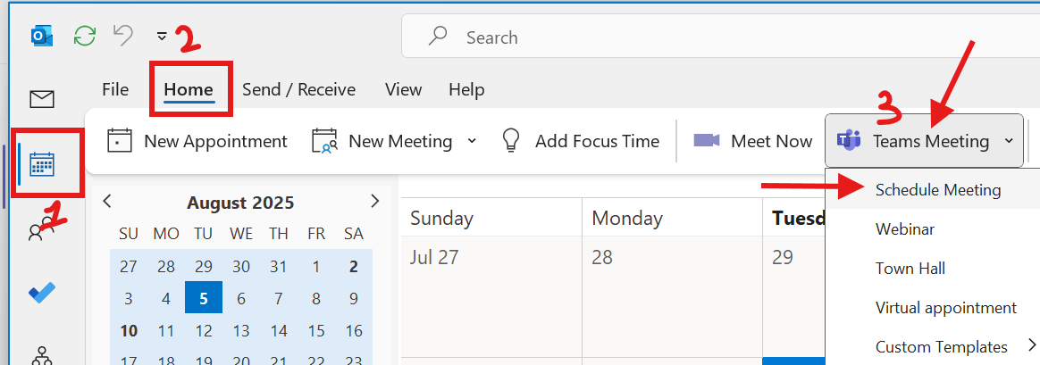Create a New Appointment
The width and height of the screenshot is (1040, 365).
[x=197, y=141]
